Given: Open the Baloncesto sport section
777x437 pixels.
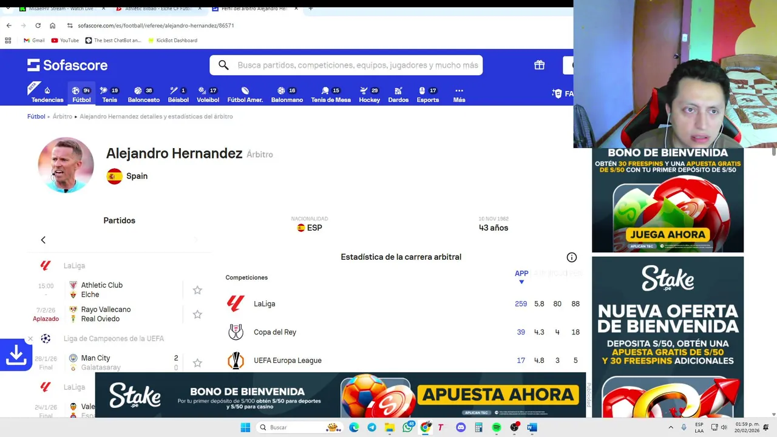Looking at the screenshot, I should pyautogui.click(x=143, y=95).
